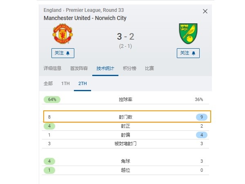245x184 pixels.
Task: Select the 技术统计 tab
Action: (105, 68)
